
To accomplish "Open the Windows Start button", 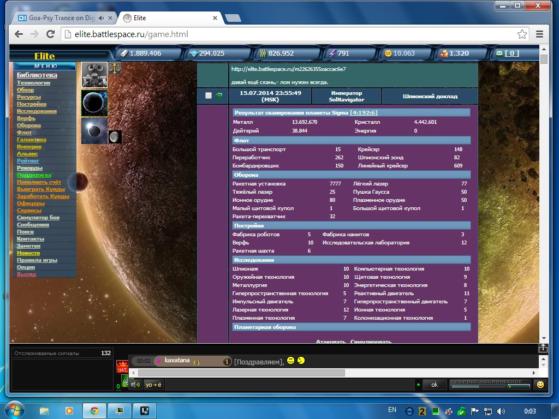I will (x=14, y=410).
